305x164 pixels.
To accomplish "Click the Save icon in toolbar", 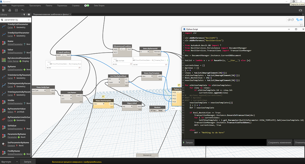I will coord(16,10).
